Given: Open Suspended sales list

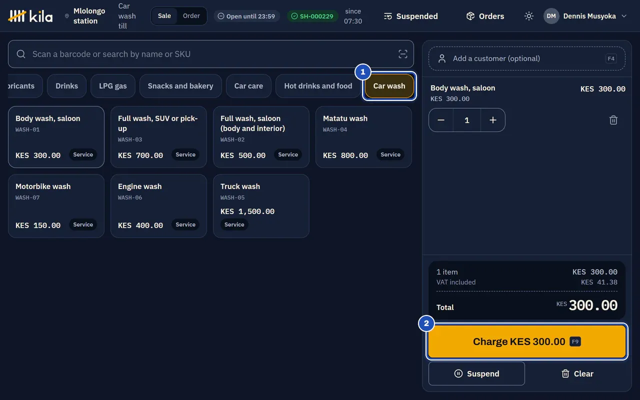Looking at the screenshot, I should click(x=410, y=16).
